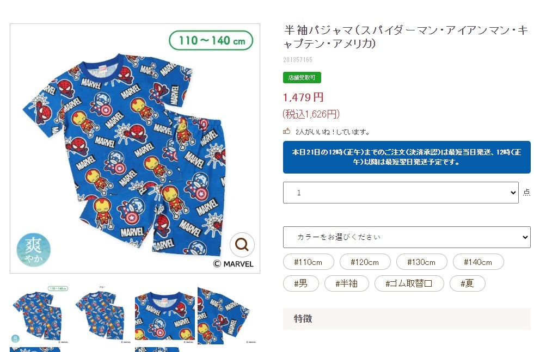The image size is (534, 352).
Task: Click the #140cm size tag
Action: click(x=478, y=262)
